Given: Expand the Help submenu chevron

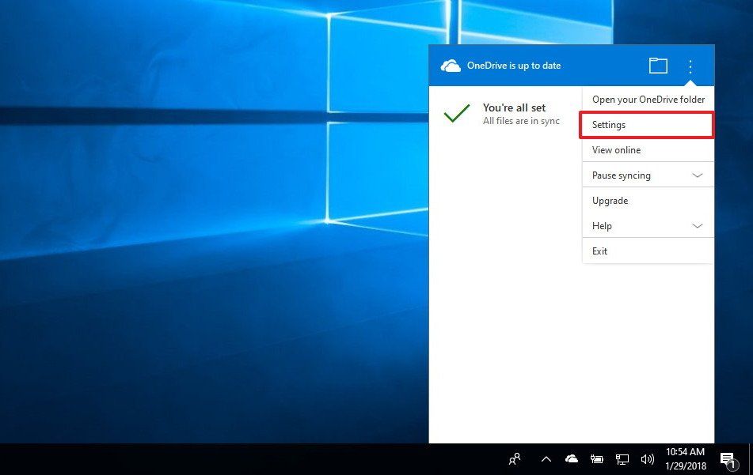Looking at the screenshot, I should pos(698,225).
